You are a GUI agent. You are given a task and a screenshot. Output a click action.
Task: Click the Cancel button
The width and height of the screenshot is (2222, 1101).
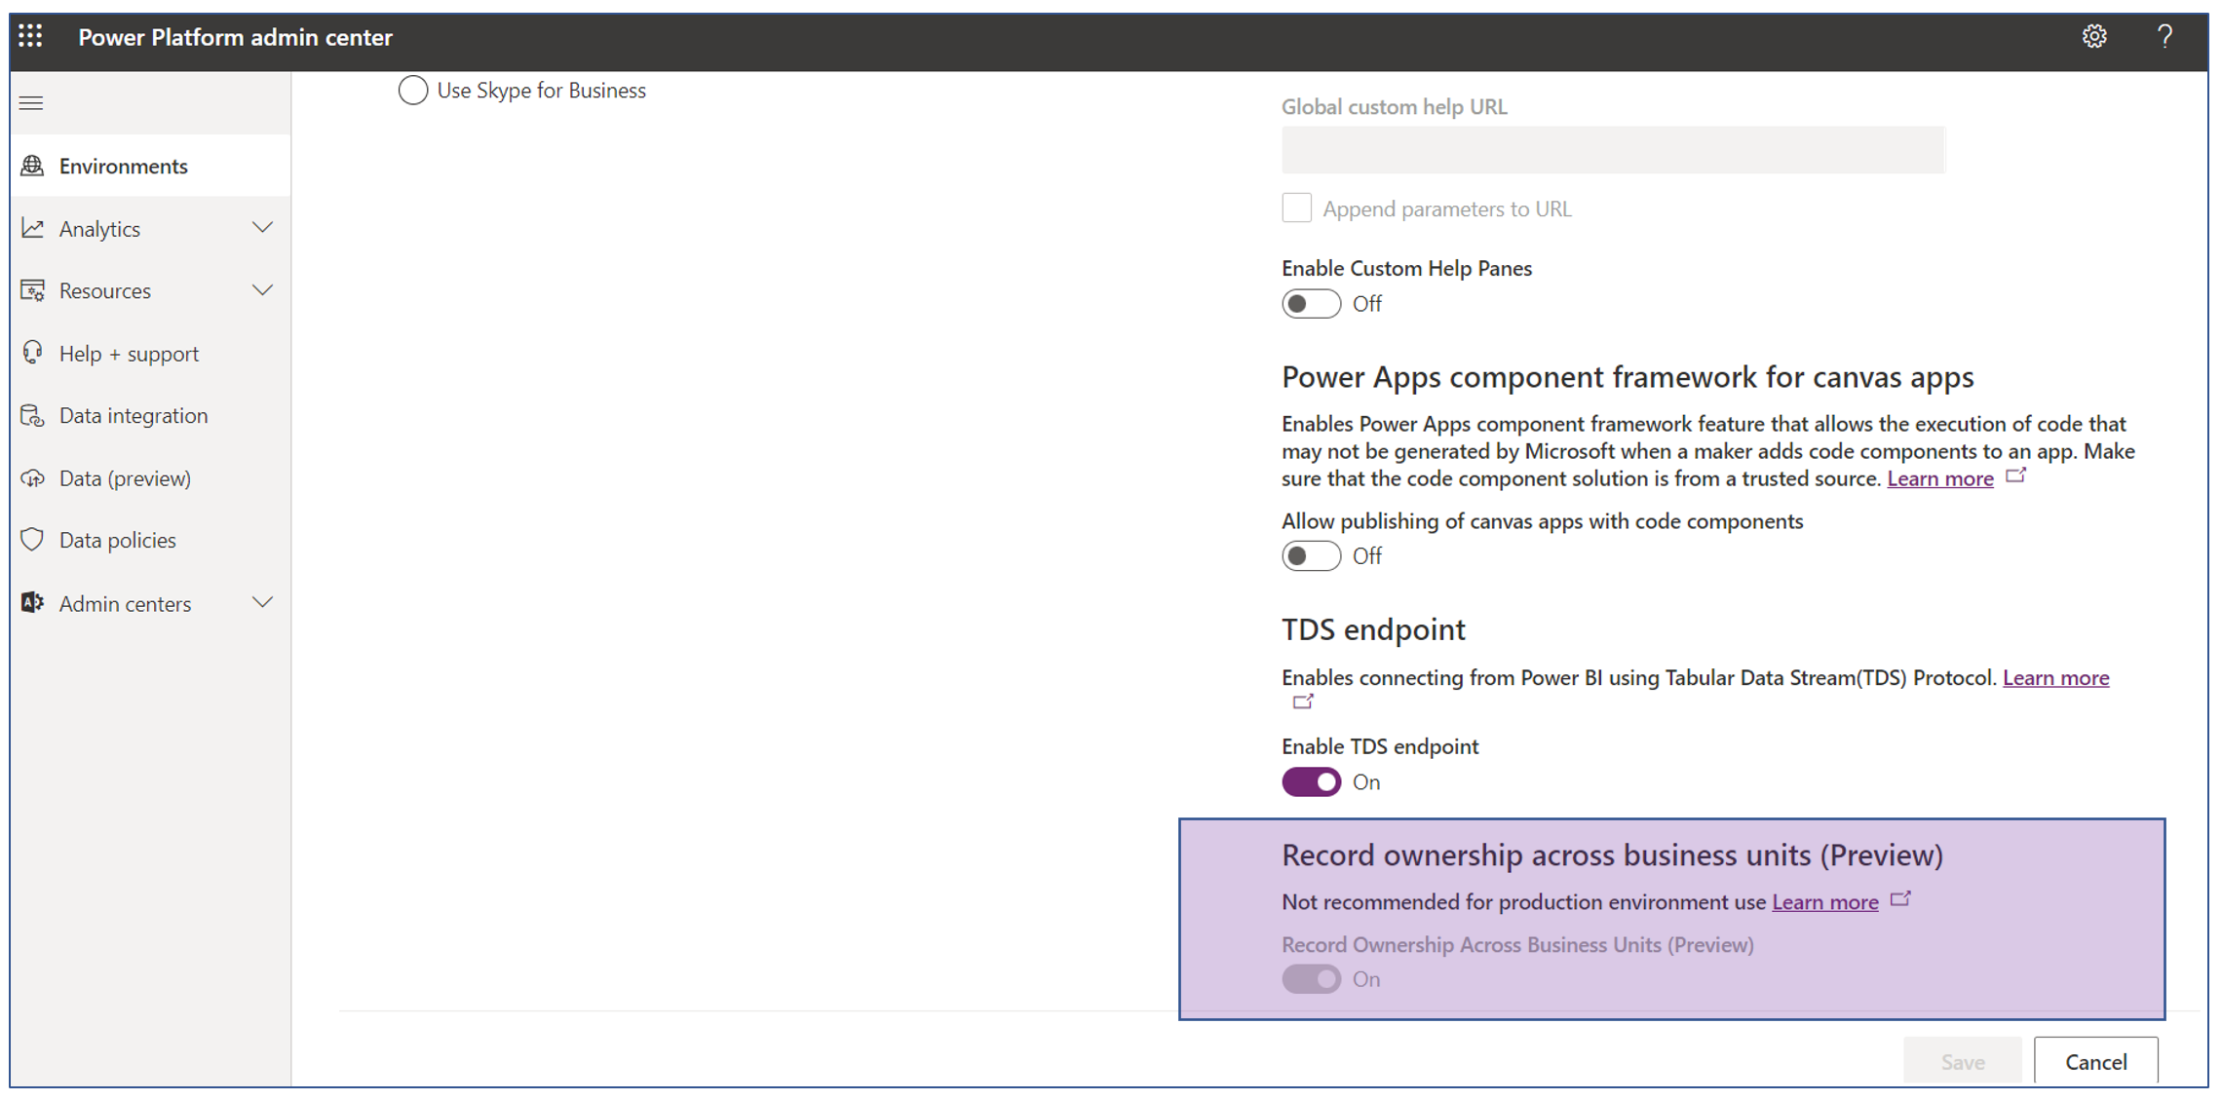2095,1062
